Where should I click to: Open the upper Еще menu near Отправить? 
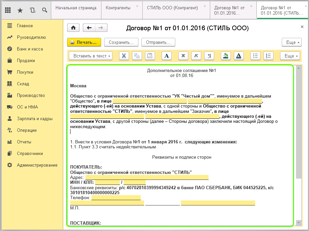[292, 42]
